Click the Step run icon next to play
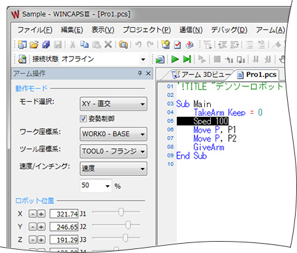The image size is (297, 253). click(187, 59)
